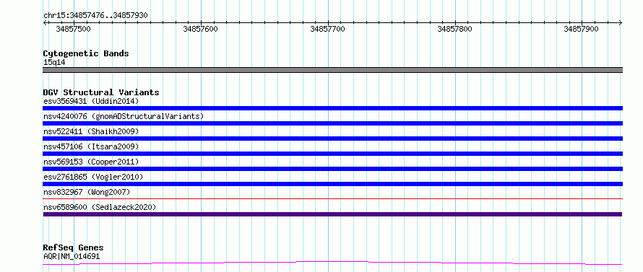The height and width of the screenshot is (272, 643).
Task: Select the magenta AQR transcript line
Action: click(x=332, y=262)
